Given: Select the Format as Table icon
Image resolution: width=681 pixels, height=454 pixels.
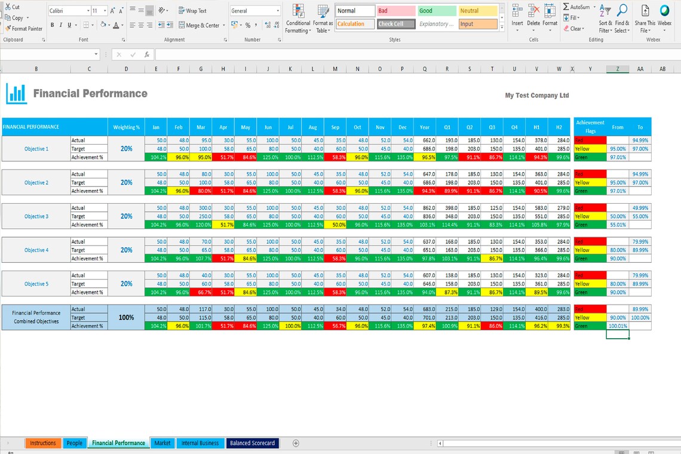Looking at the screenshot, I should coord(323,18).
